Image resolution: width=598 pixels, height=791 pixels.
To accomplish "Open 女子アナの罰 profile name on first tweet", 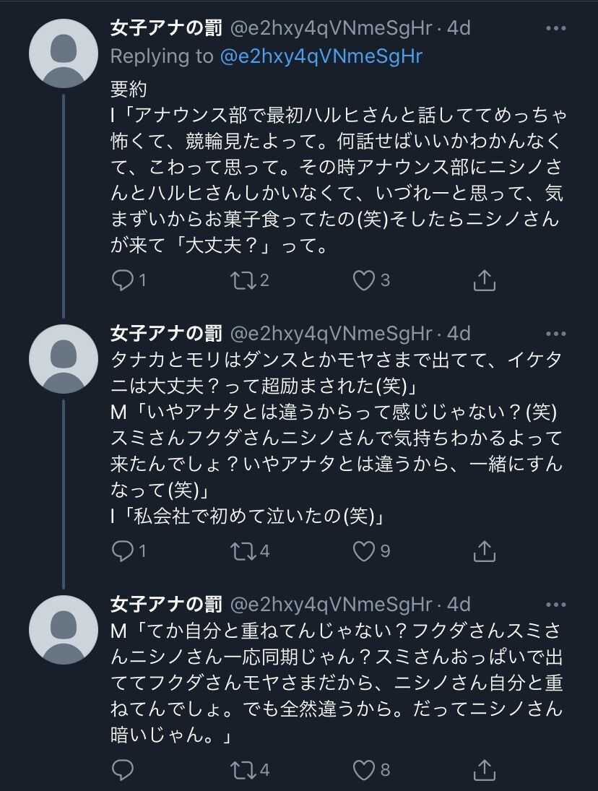I will (x=165, y=28).
